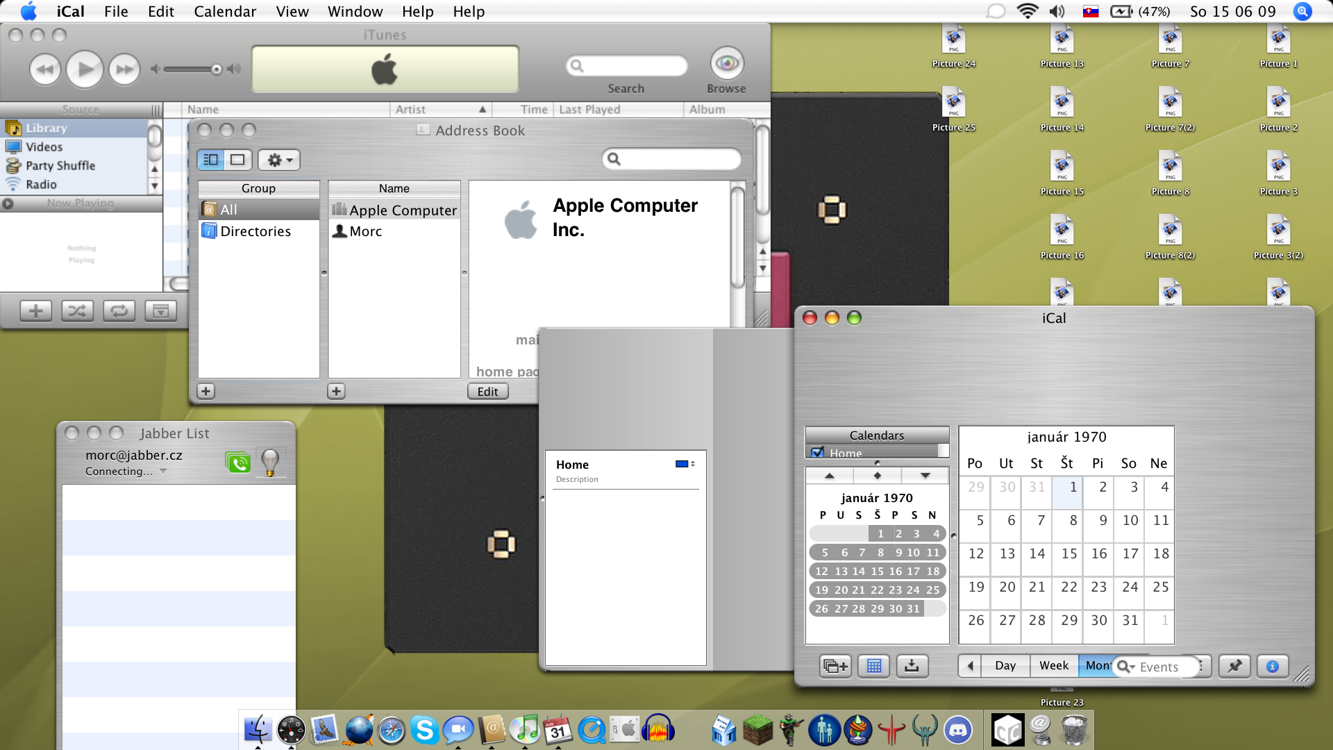
Task: Show or hide the iTunes artwork panel
Action: point(160,311)
